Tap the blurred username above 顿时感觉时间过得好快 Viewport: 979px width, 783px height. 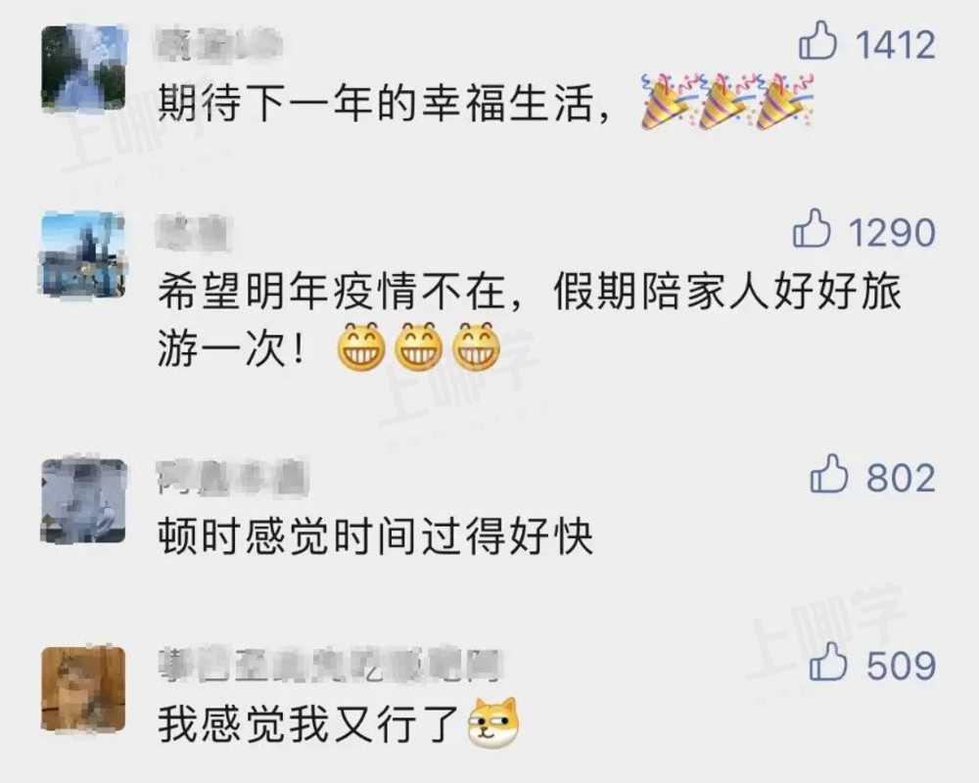pos(232,478)
